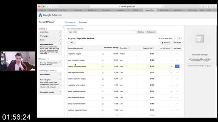Add simple vegetarian recipes to plan
This screenshot has height=122, width=218.
[177, 79]
